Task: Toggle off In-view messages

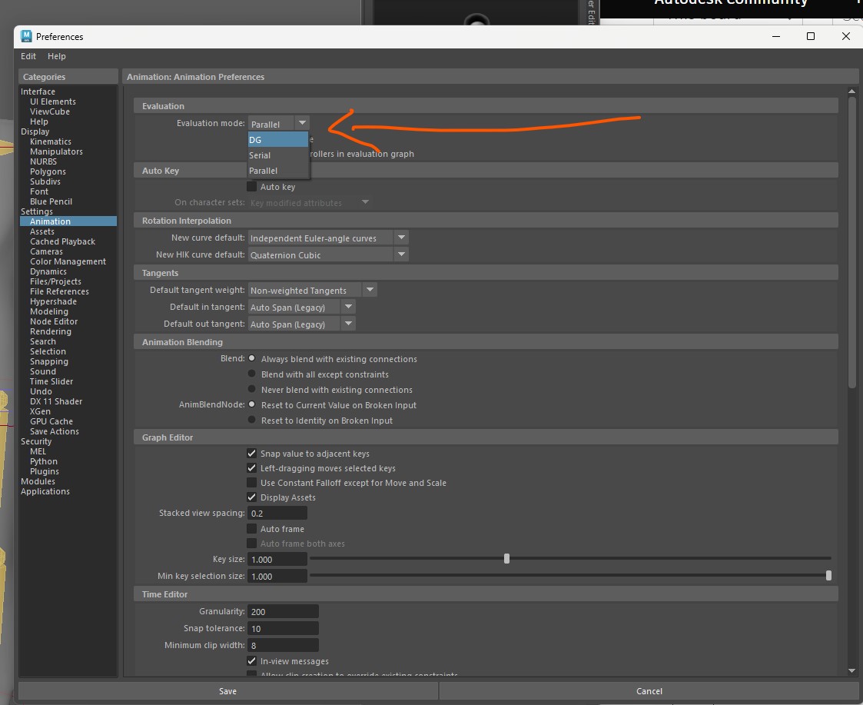Action: [251, 660]
